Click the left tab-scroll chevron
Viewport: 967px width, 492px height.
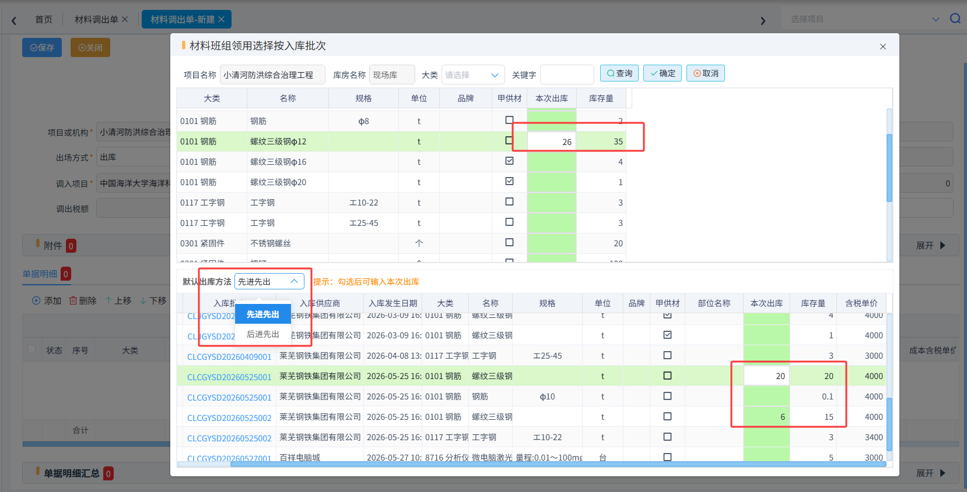pos(14,21)
